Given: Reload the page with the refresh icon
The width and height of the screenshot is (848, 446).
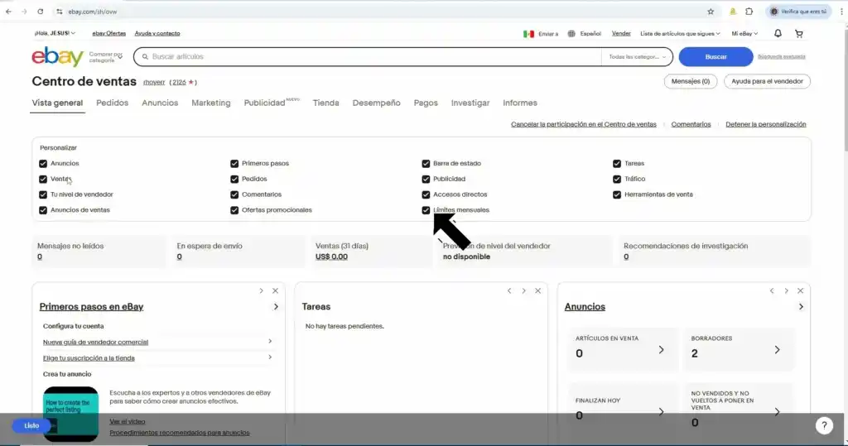Looking at the screenshot, I should point(40,12).
